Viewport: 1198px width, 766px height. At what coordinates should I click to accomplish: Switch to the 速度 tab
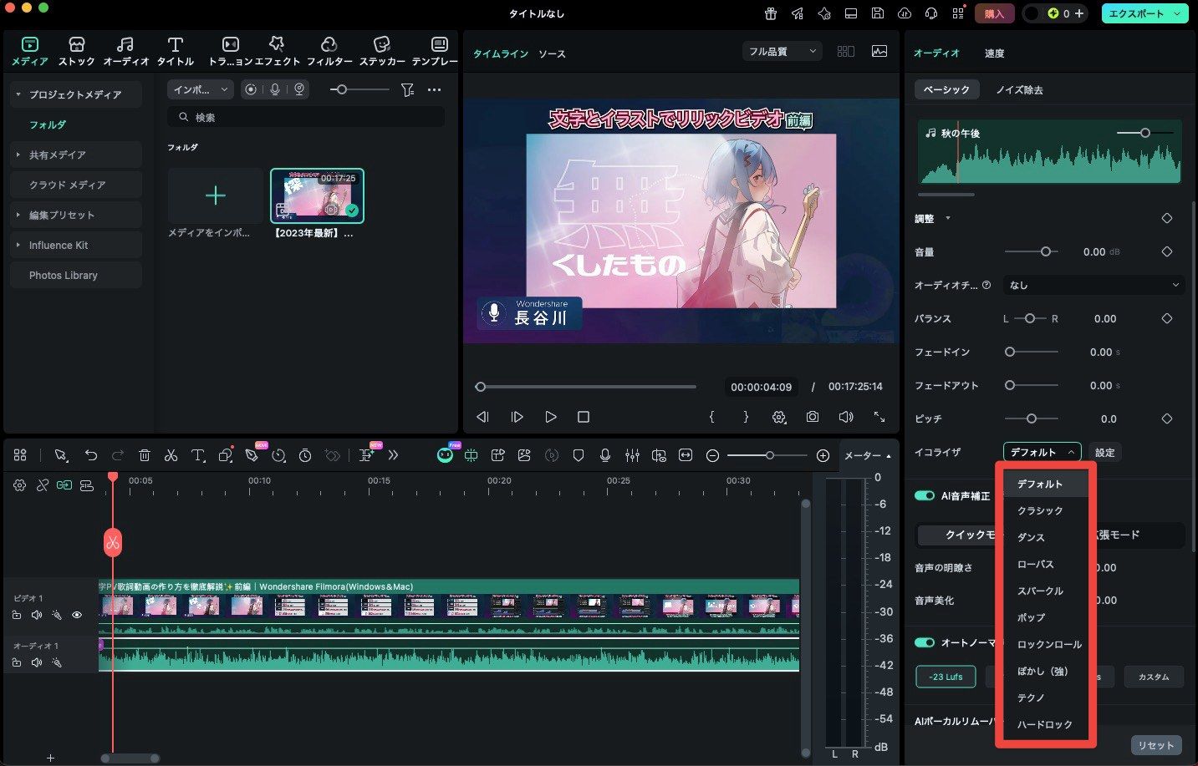click(x=994, y=53)
